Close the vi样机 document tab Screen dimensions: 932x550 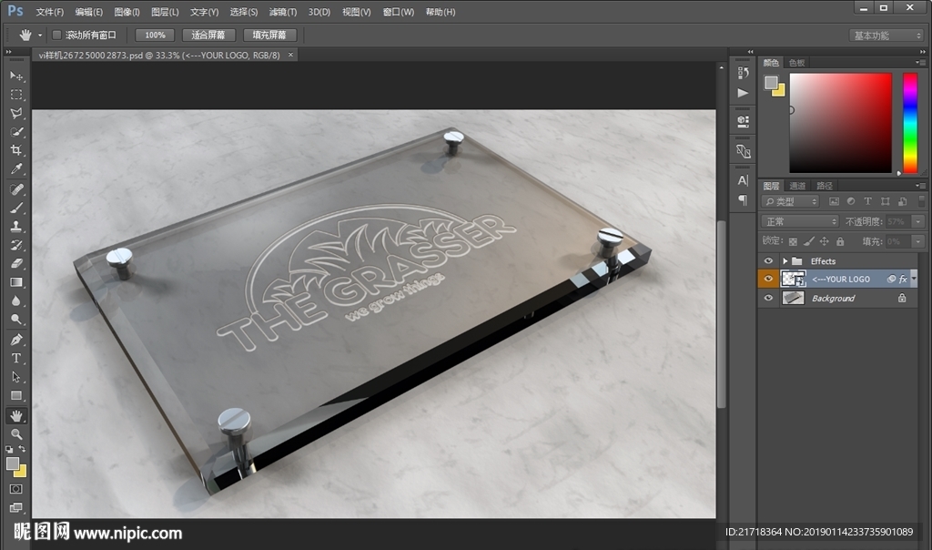click(x=290, y=55)
